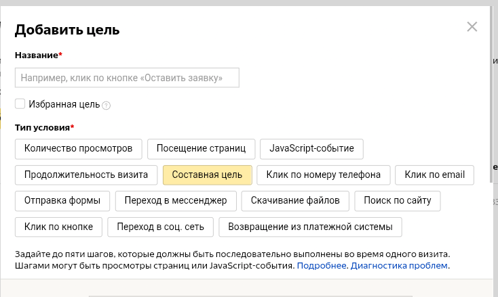Screen dimensions: 498x297
Task: Select the highlighted Составная цель option
Action: [x=208, y=175]
